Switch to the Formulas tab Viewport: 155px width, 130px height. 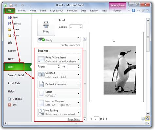coord(72,11)
